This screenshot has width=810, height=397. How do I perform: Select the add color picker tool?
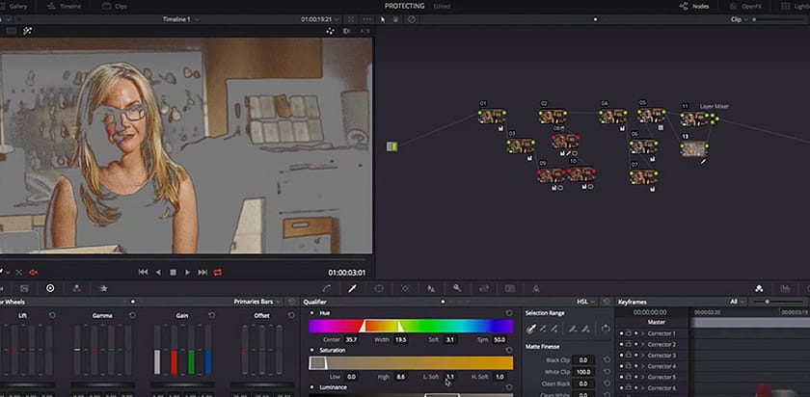[554, 329]
